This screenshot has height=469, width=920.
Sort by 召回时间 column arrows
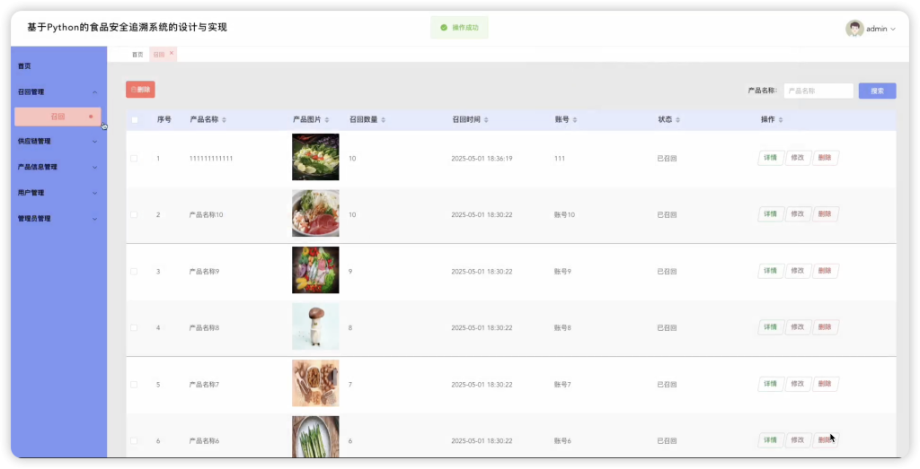(x=486, y=119)
